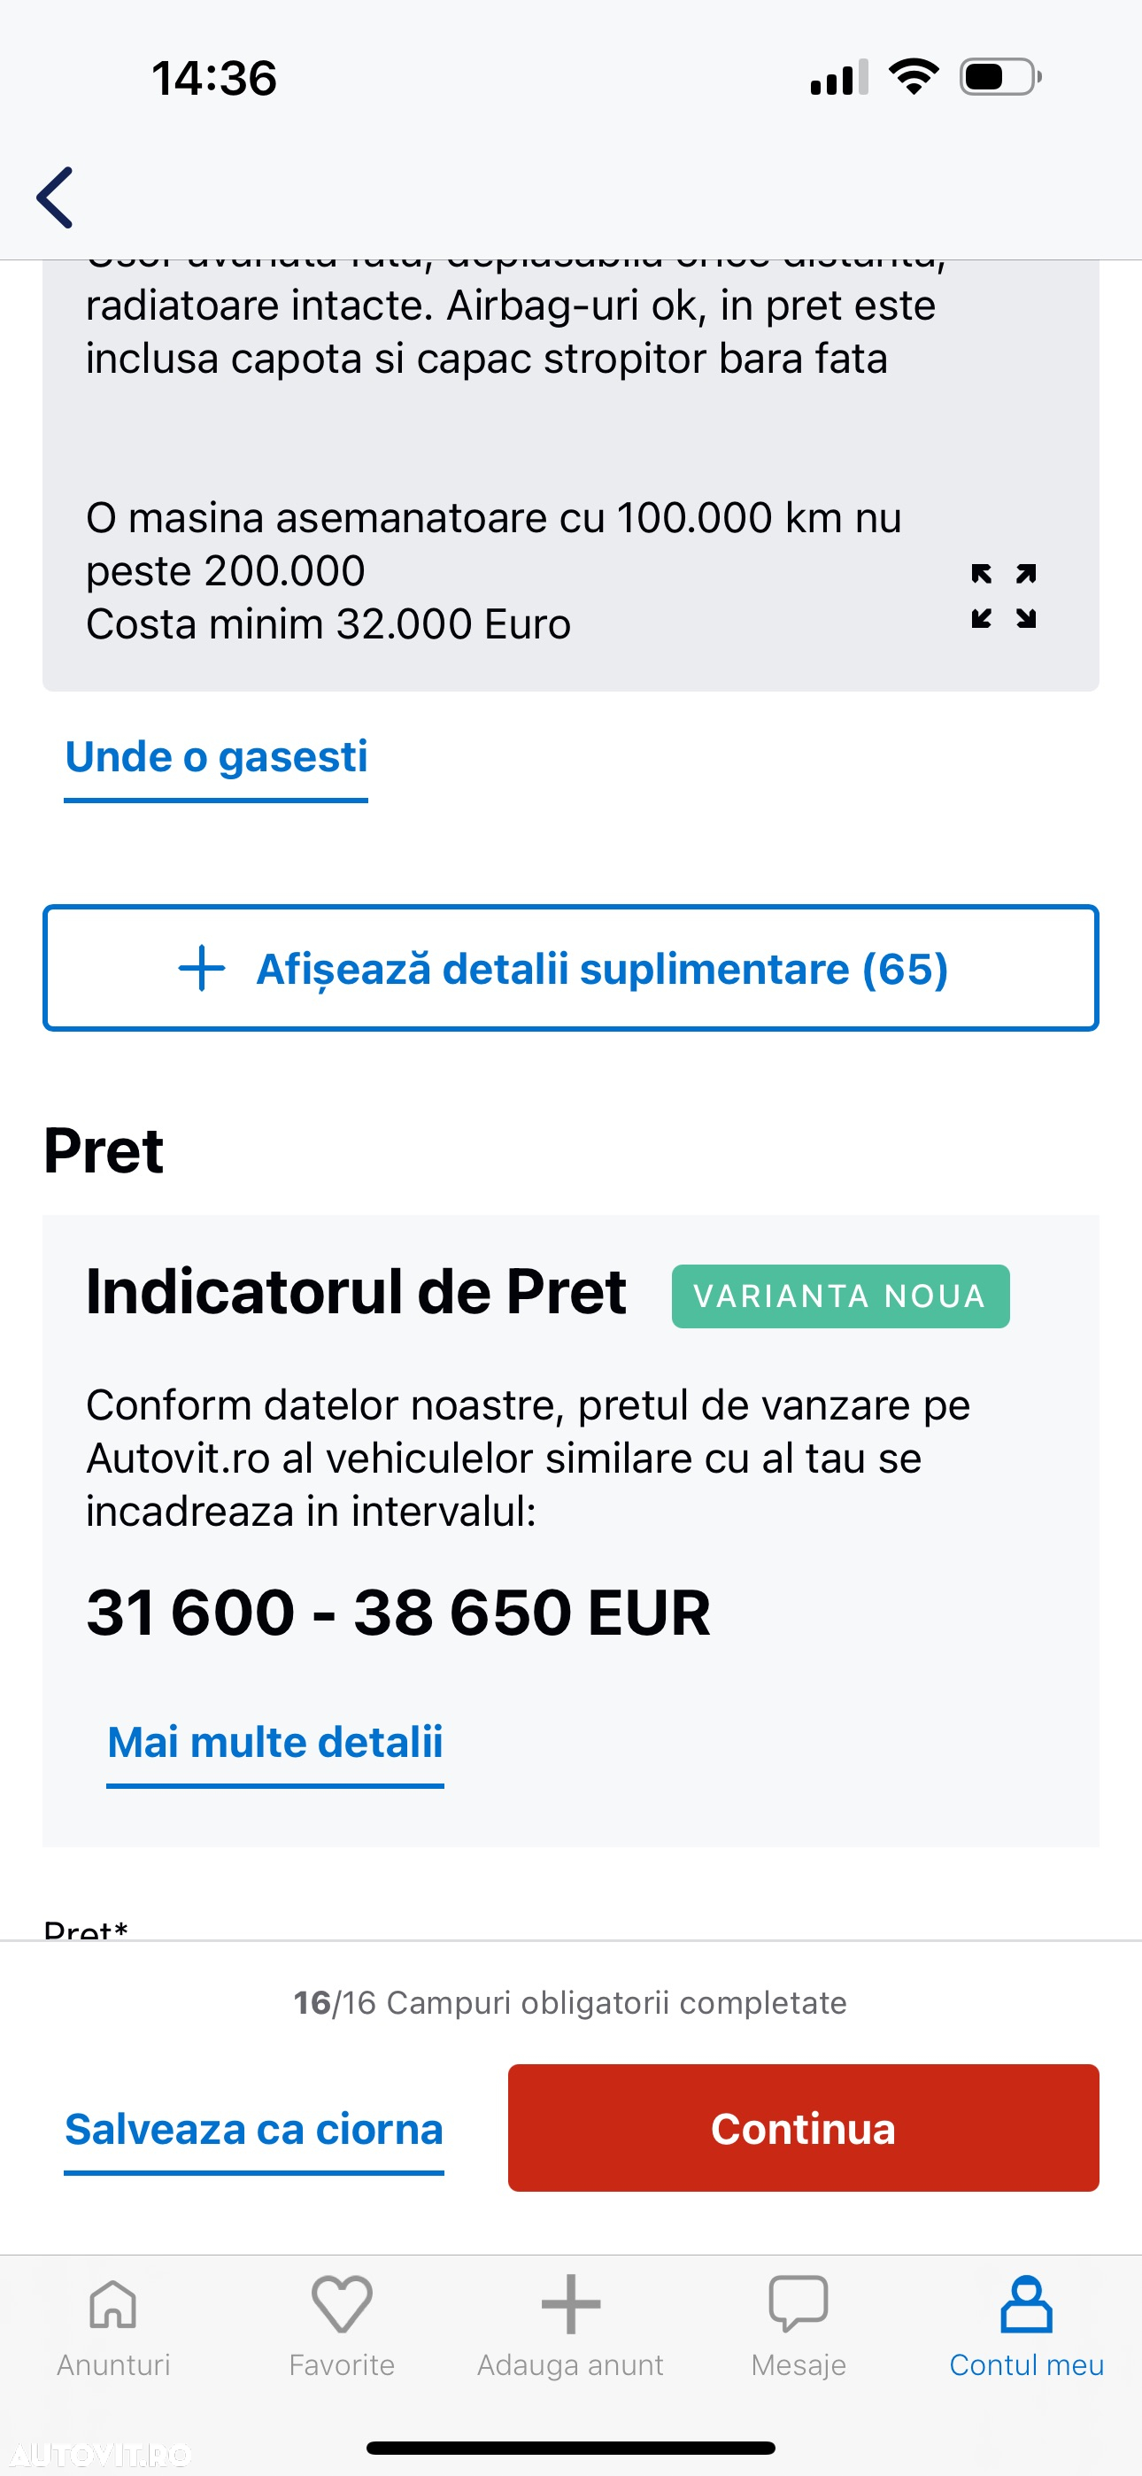Click the 31 600 - 38 650 EUR range
This screenshot has height=2476, width=1142.
click(x=398, y=1612)
